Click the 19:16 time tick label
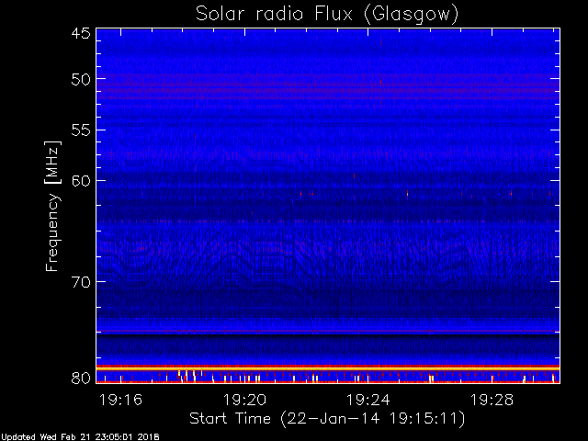Viewport: 588px width, 441px height. click(120, 400)
